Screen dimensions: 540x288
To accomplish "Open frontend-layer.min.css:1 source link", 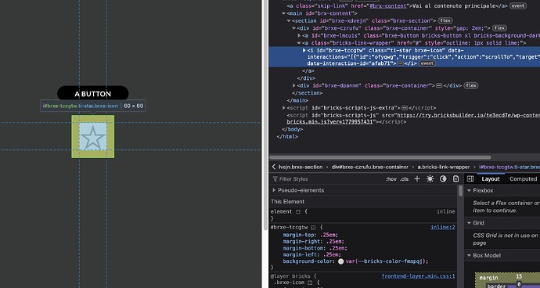I will [419, 276].
